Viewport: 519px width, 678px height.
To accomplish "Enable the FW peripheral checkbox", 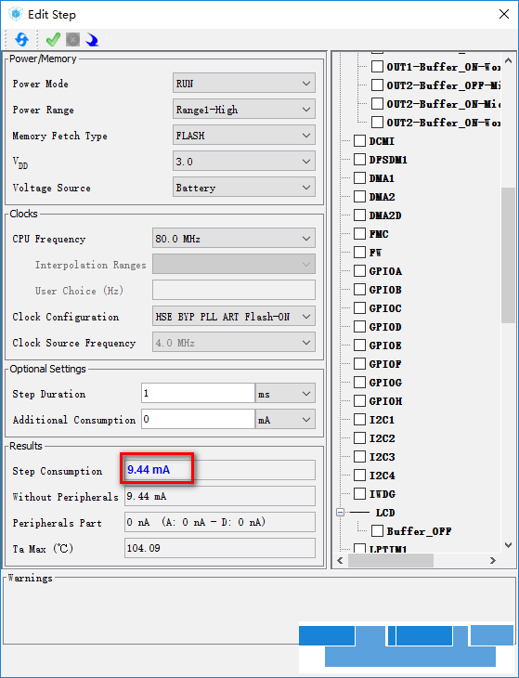I will click(x=359, y=252).
